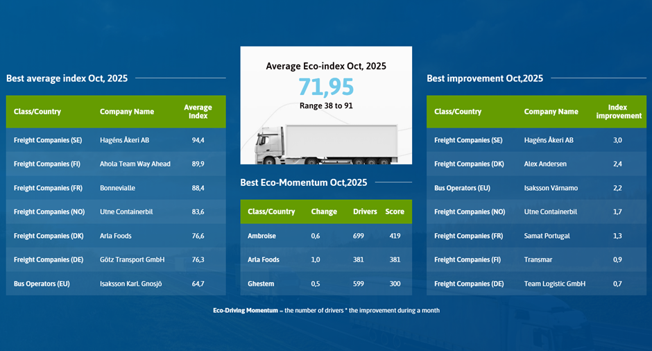Open the Bonnevialle company entry
This screenshot has height=351, width=652.
pyautogui.click(x=119, y=188)
